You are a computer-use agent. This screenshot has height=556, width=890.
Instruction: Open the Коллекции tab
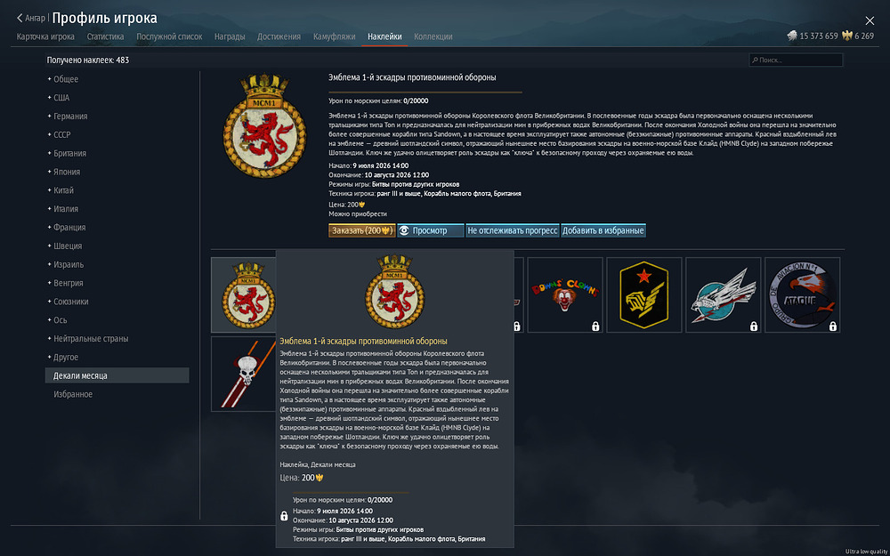pyautogui.click(x=433, y=36)
